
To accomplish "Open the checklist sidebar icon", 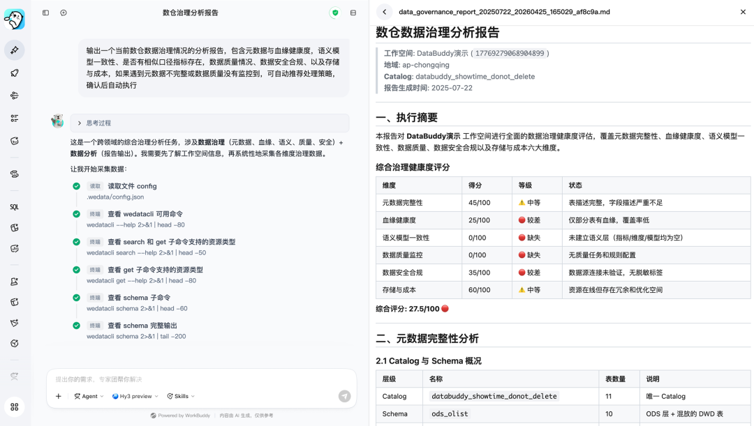I will click(15, 118).
